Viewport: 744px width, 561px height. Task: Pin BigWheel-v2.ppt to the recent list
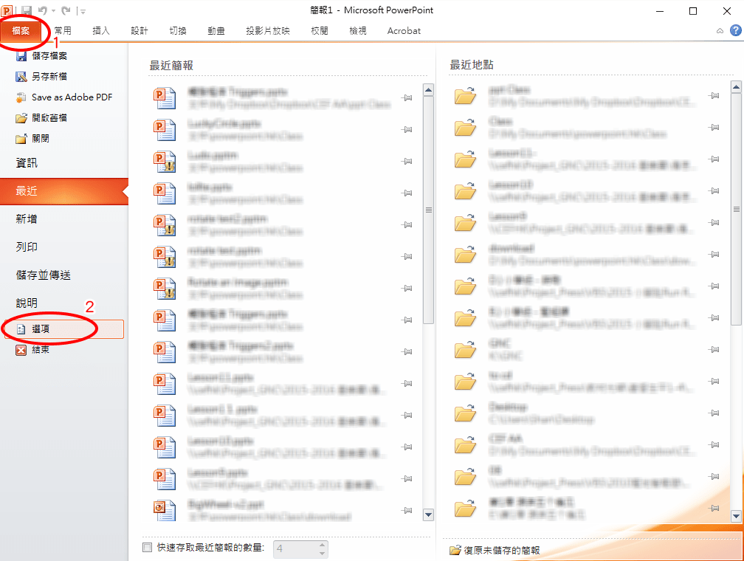pos(407,511)
